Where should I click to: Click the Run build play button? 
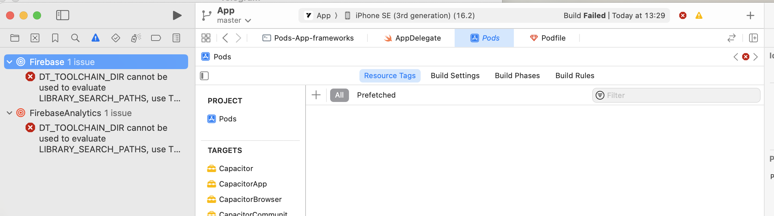click(x=177, y=15)
